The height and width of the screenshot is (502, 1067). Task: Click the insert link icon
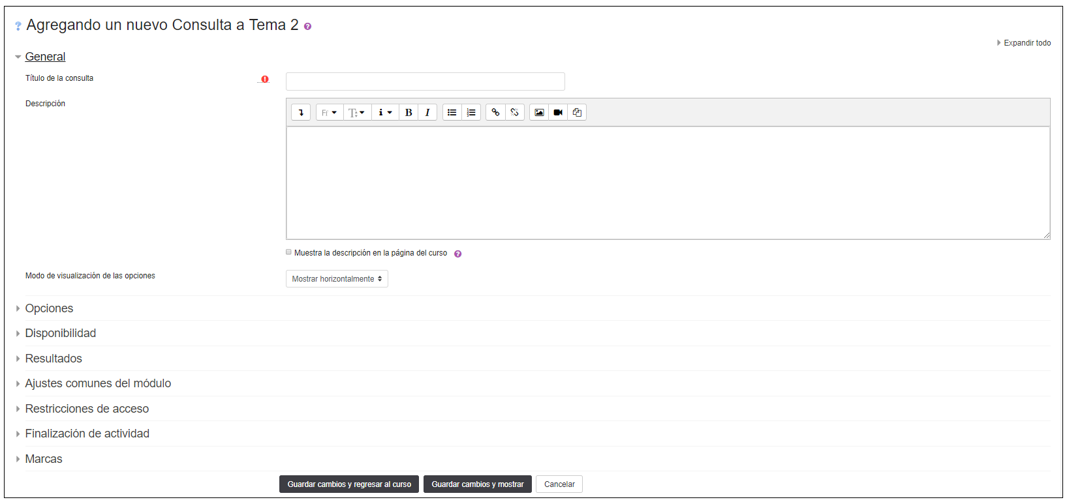(x=495, y=113)
